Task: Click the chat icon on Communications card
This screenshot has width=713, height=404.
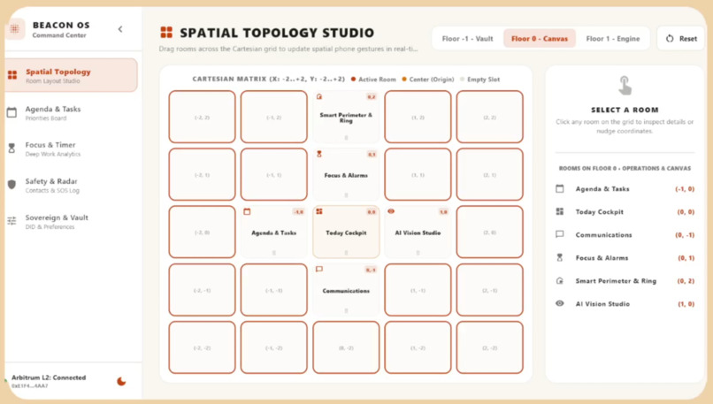Action: pos(319,269)
